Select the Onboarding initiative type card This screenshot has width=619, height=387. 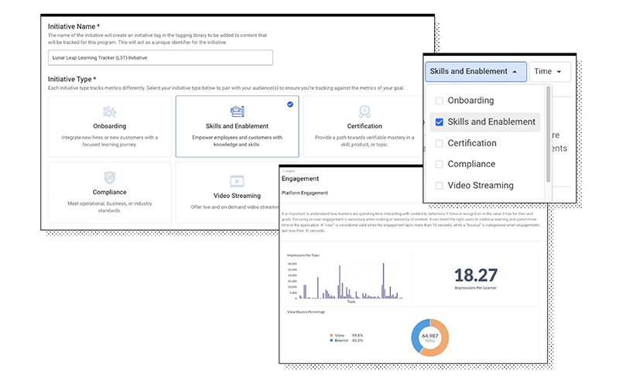109,127
